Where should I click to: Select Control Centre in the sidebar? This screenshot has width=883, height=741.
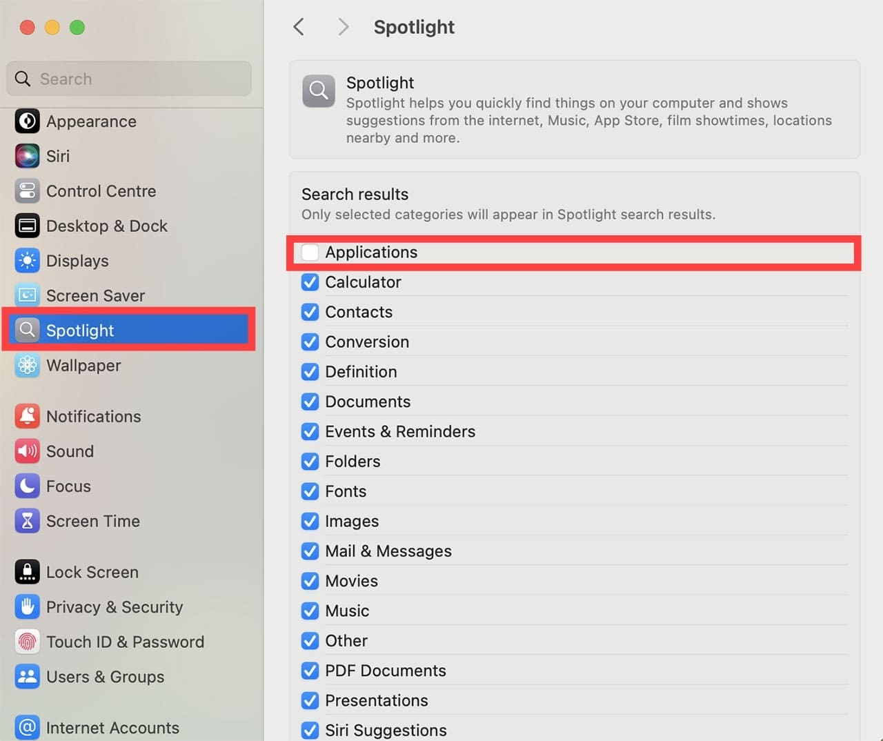click(x=101, y=191)
